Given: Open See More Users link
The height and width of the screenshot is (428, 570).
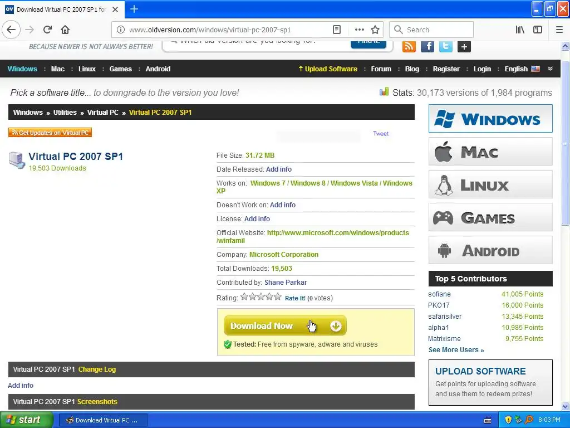Looking at the screenshot, I should point(456,350).
